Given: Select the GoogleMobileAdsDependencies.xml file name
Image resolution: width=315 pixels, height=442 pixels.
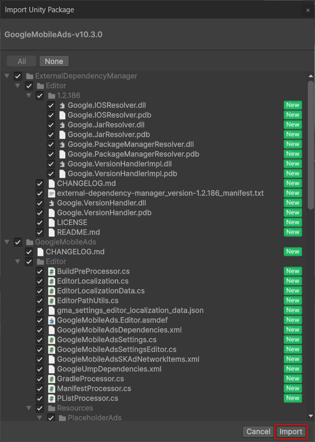Looking at the screenshot, I should 119,330.
